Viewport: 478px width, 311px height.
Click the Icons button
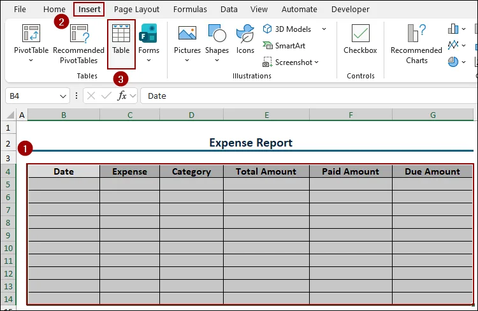[245, 39]
